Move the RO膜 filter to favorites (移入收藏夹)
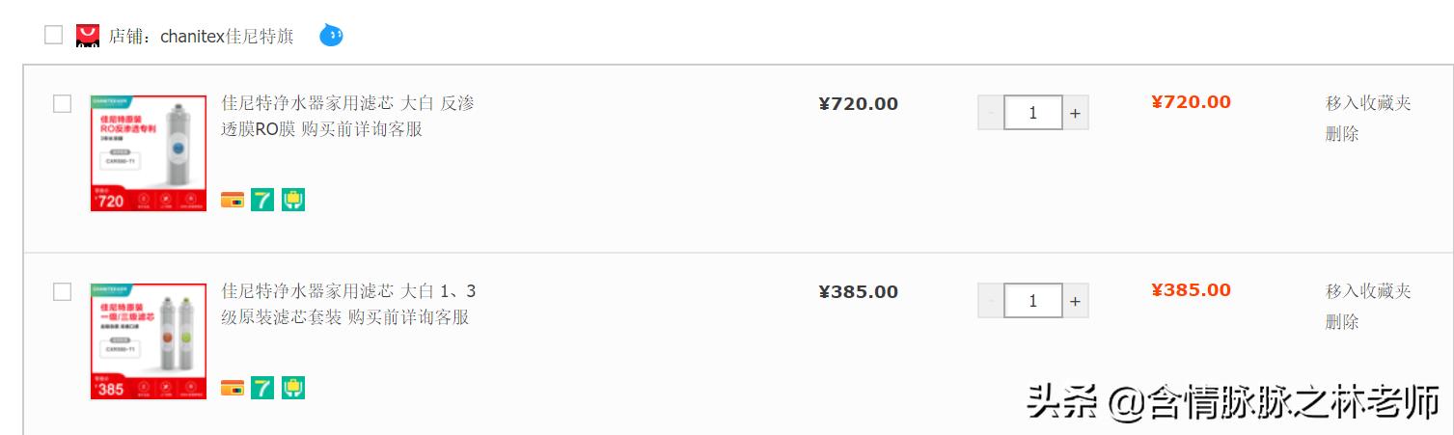This screenshot has width=1454, height=435. coord(1367,103)
